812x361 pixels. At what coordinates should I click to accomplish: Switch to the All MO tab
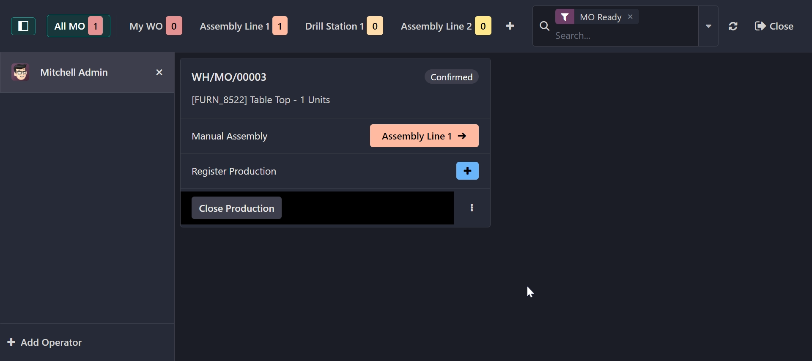pos(78,26)
